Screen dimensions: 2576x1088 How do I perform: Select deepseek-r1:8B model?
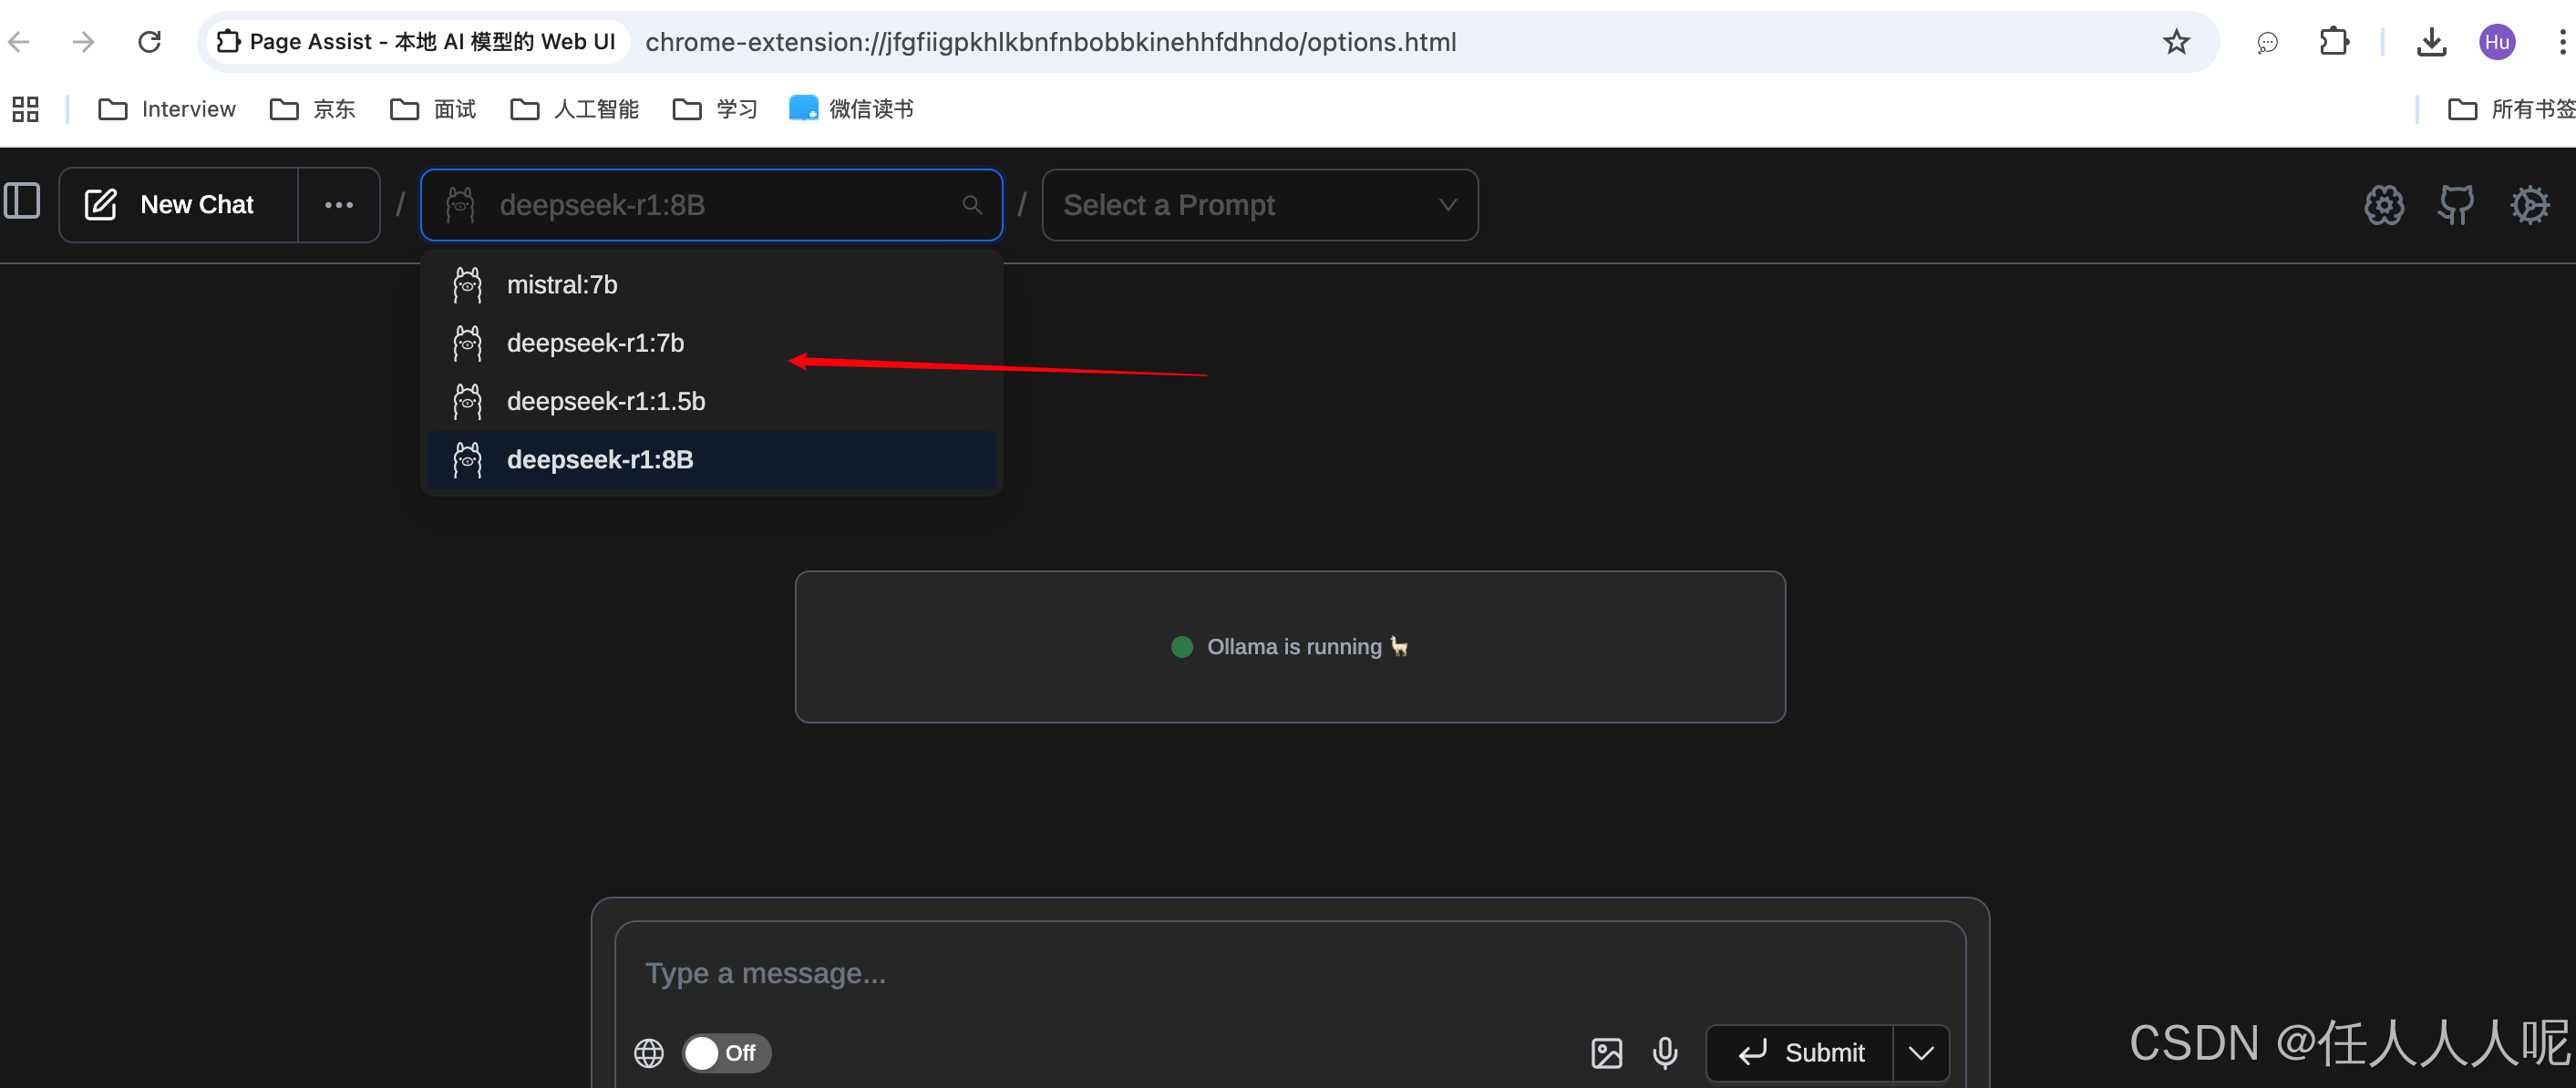point(711,460)
